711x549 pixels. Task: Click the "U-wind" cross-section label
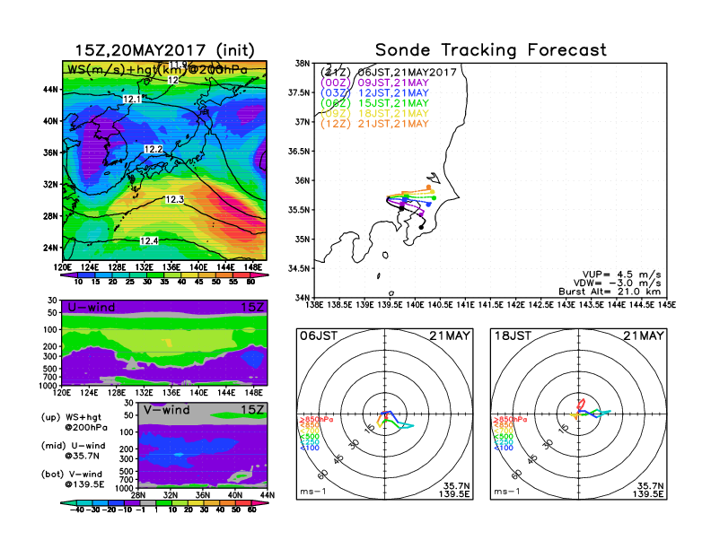92,307
